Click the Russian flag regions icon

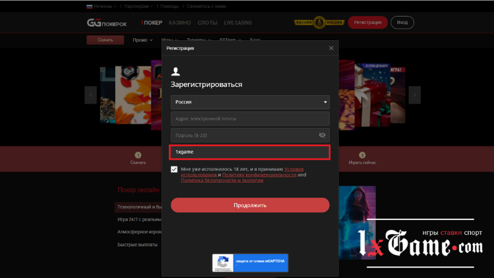point(90,6)
